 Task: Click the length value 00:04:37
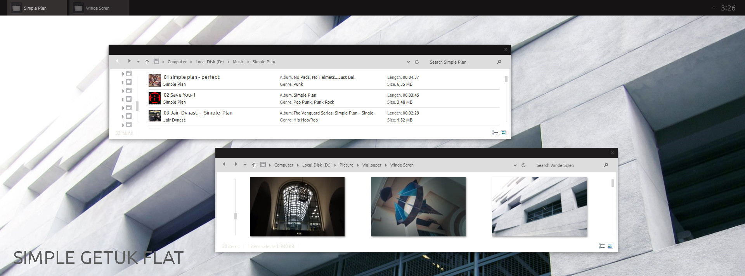tap(411, 77)
